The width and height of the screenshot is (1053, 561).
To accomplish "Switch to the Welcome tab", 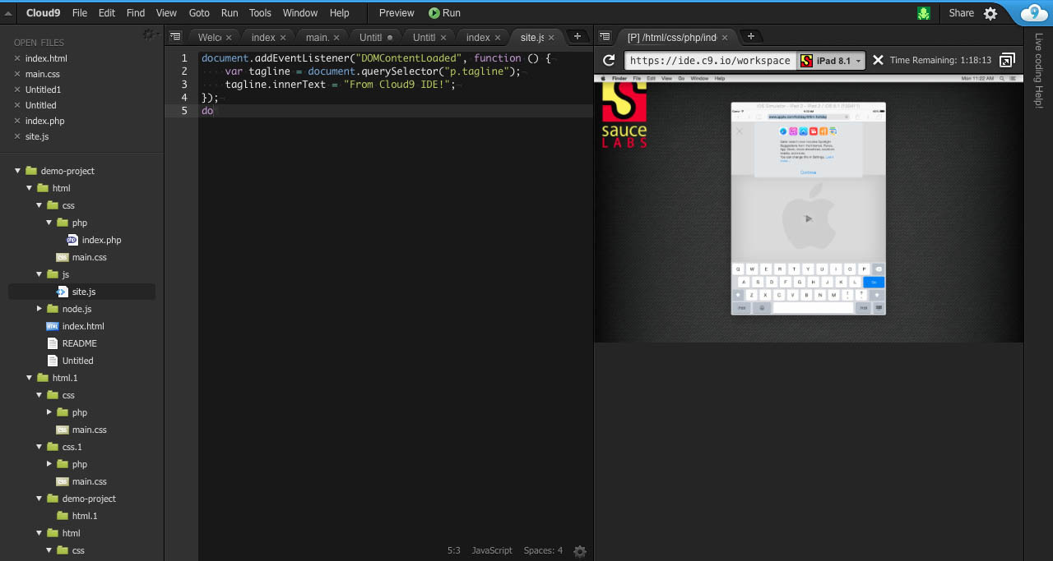I will [209, 38].
